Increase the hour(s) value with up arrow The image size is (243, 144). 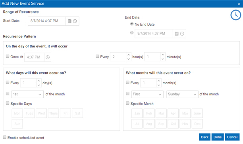coord(129,55)
